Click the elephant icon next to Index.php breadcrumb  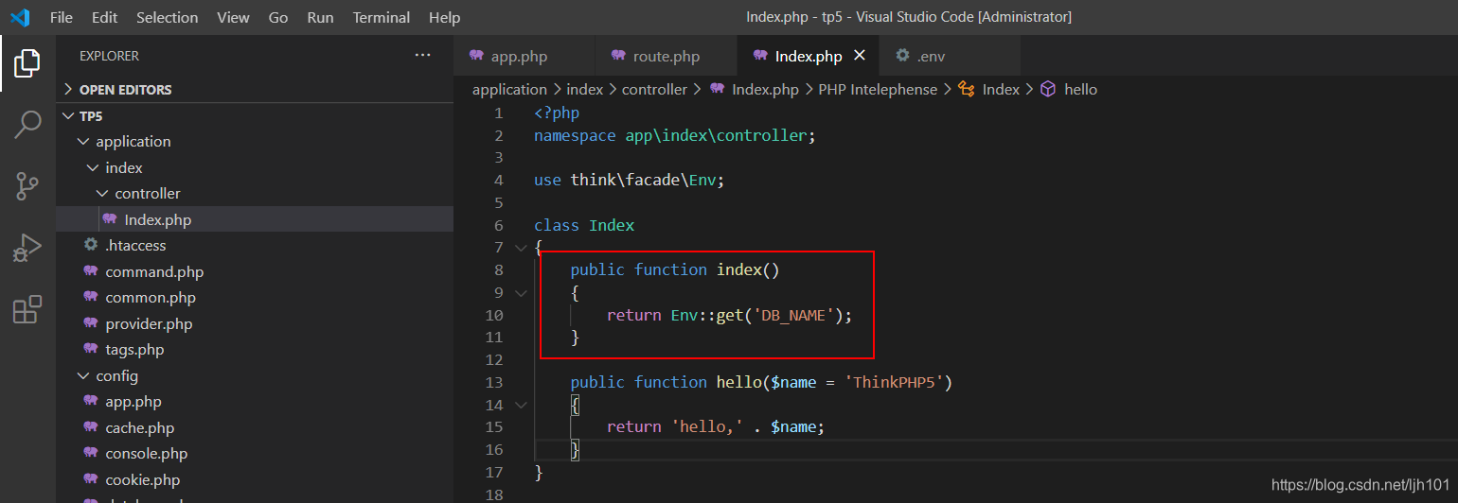(717, 89)
